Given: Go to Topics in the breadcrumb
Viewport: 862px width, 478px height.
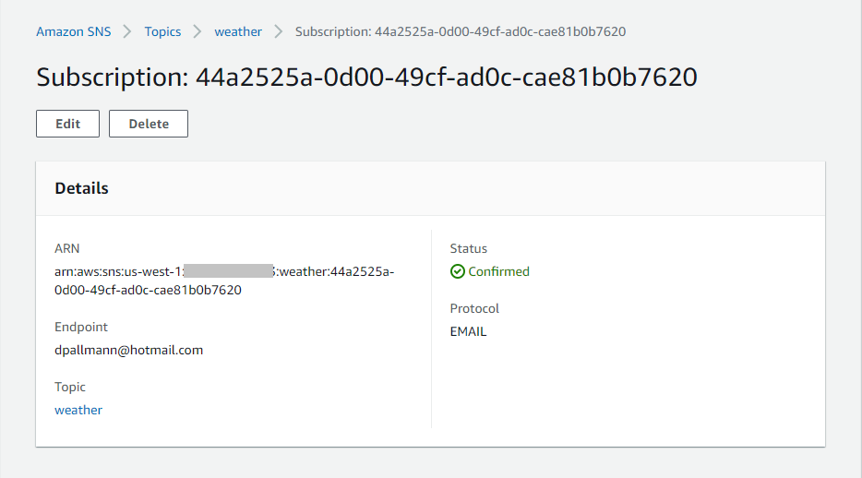Looking at the screenshot, I should click(162, 32).
